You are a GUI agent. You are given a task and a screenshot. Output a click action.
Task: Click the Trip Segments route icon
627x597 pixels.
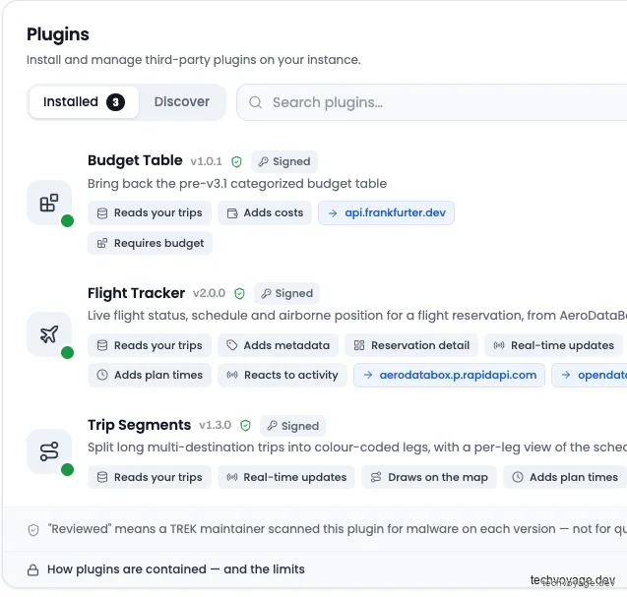pos(49,451)
